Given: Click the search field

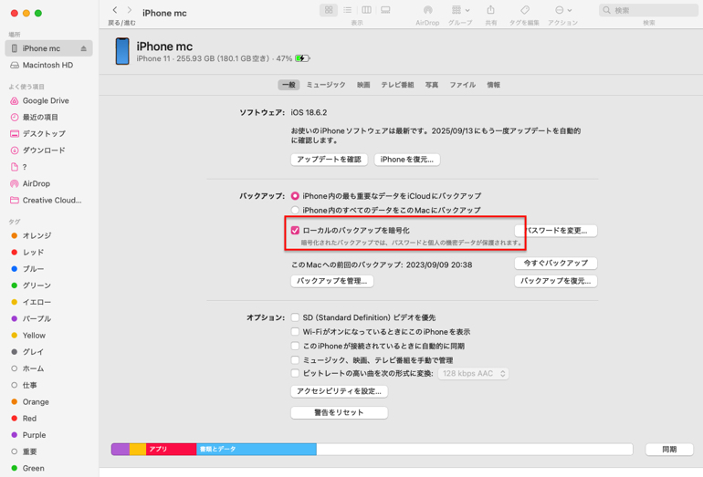Looking at the screenshot, I should click(x=648, y=10).
